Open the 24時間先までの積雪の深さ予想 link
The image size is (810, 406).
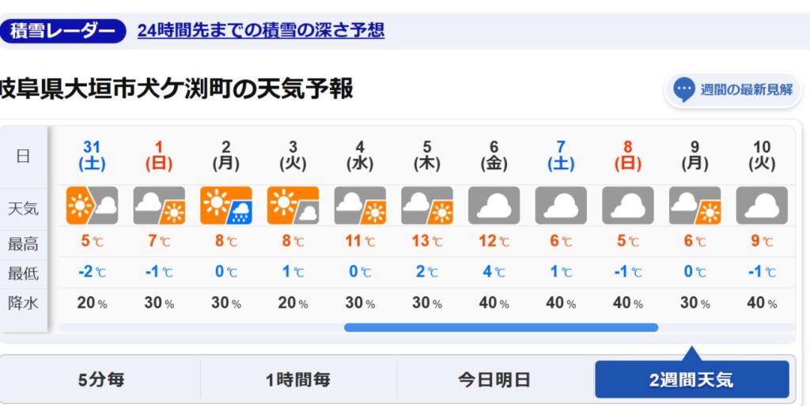click(x=261, y=31)
